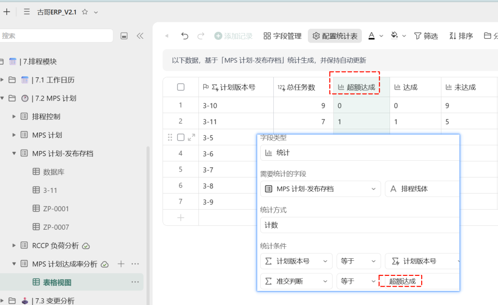Viewport: 498px width, 305px height.
Task: Expand the 3-5 record with expand icon
Action: pos(192,137)
